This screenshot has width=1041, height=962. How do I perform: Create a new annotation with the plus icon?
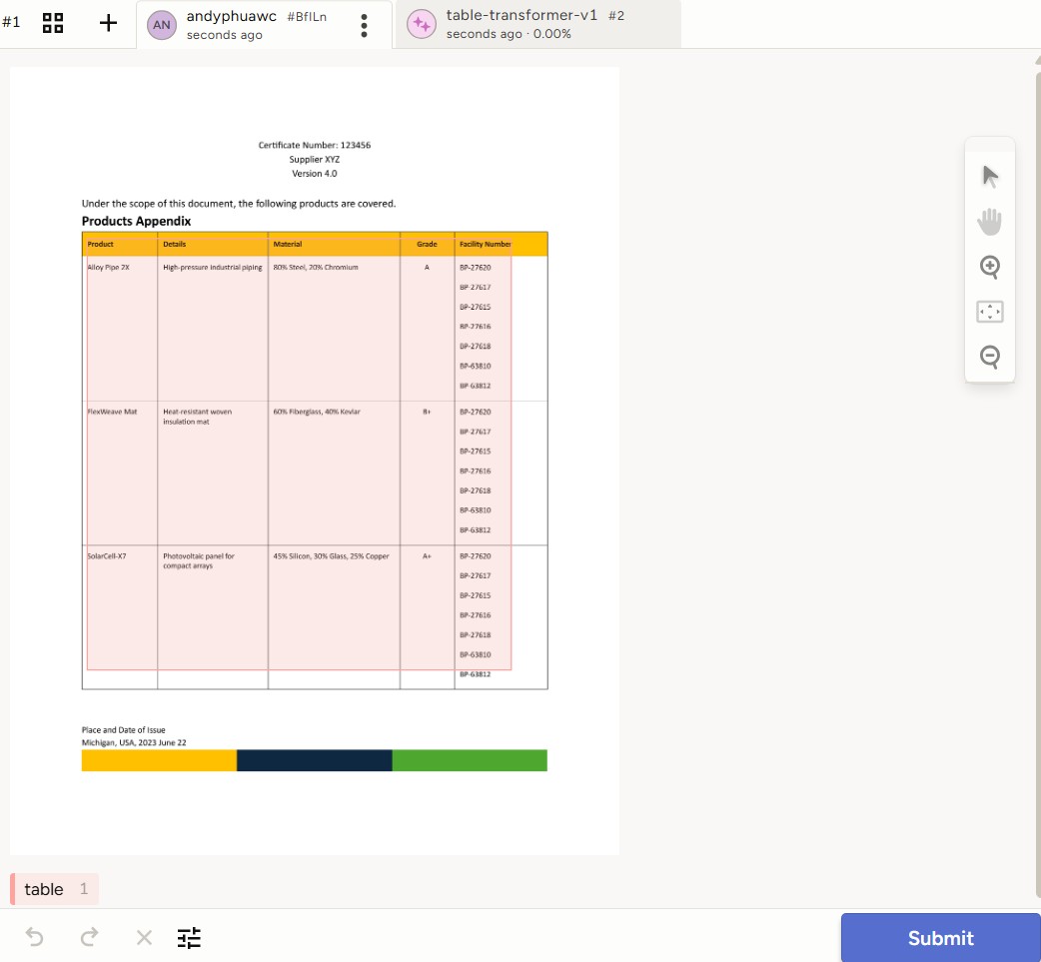pos(109,23)
